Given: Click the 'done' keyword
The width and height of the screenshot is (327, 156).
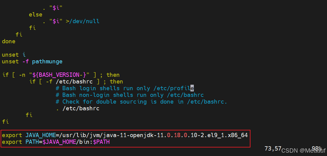Looking at the screenshot, I should click(x=9, y=41).
